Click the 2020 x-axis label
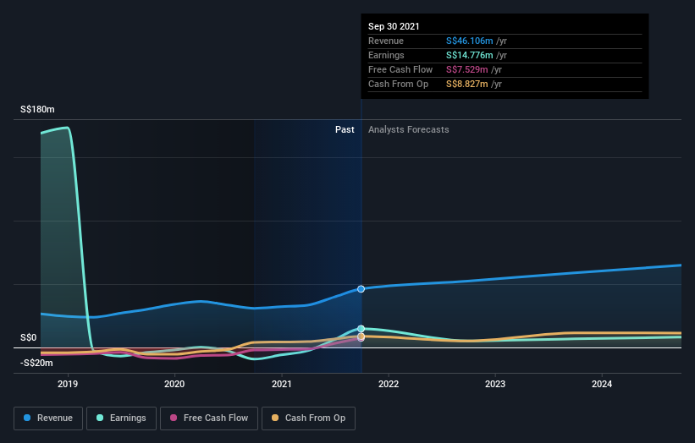The width and height of the screenshot is (695, 443). coord(174,384)
